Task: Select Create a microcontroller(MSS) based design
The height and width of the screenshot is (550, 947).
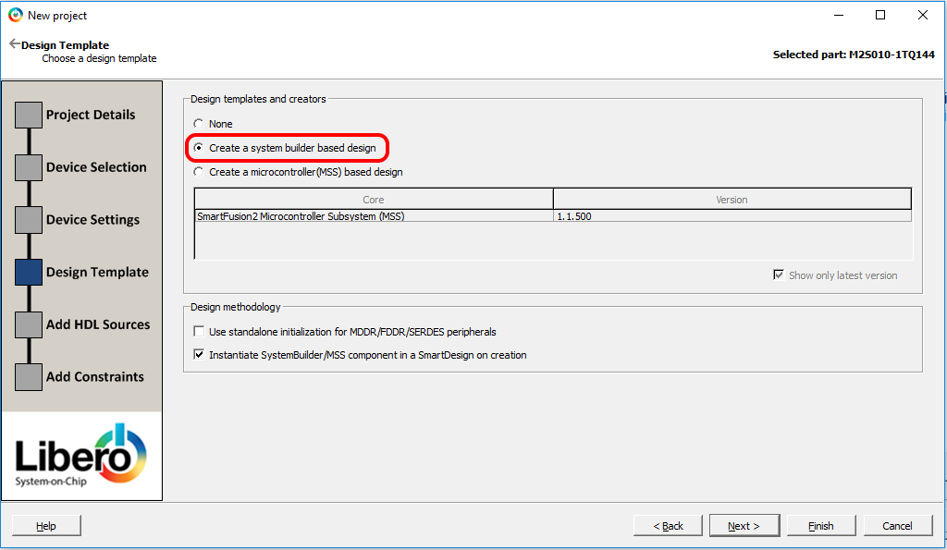Action: (x=198, y=172)
